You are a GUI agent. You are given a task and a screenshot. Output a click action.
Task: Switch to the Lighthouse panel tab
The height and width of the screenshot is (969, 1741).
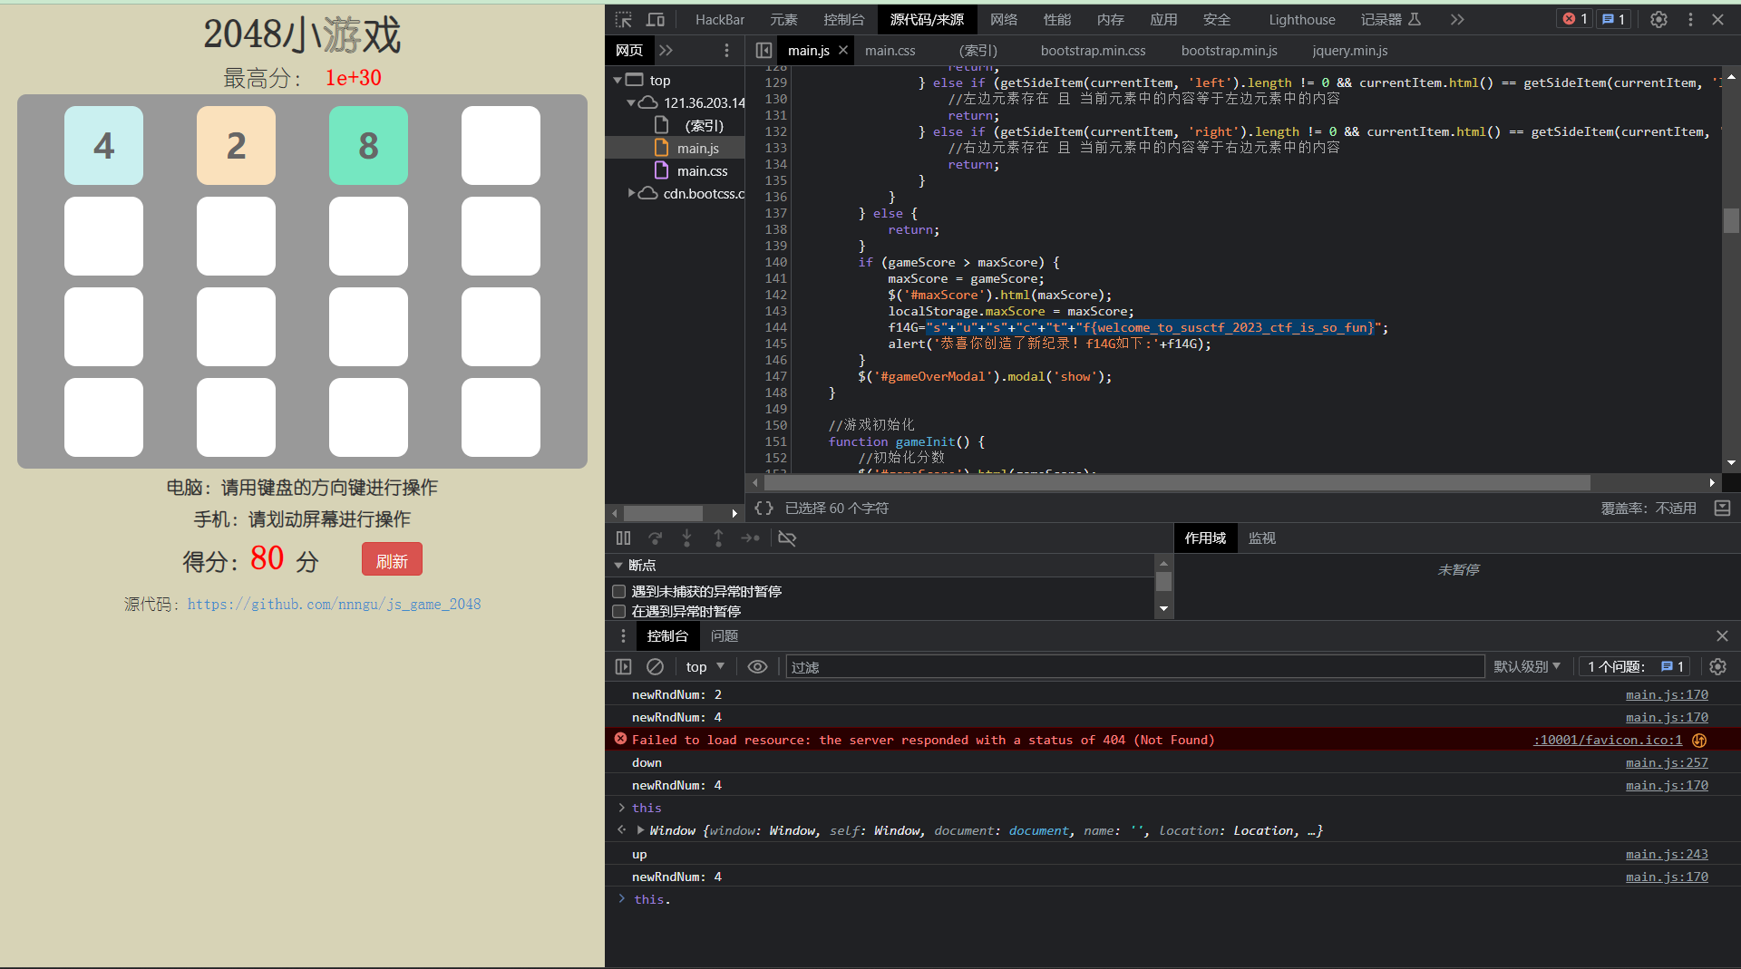(x=1301, y=19)
